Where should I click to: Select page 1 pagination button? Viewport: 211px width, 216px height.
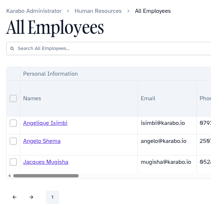[52, 197]
